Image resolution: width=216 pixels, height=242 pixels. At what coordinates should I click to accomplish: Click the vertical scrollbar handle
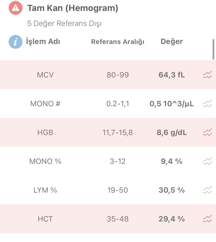pos(213,49)
